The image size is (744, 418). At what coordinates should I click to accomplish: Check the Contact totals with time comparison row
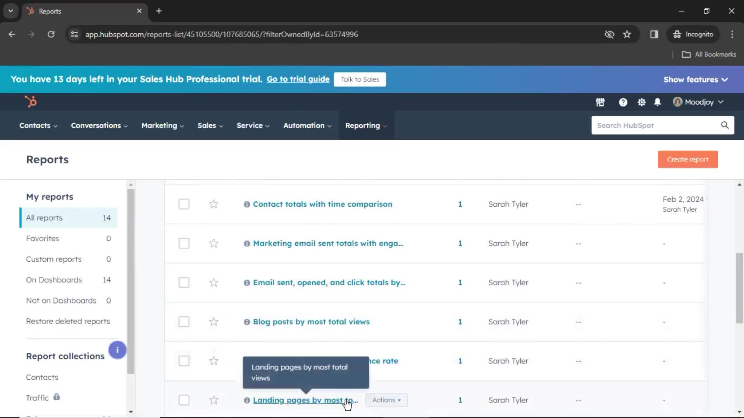pos(184,204)
